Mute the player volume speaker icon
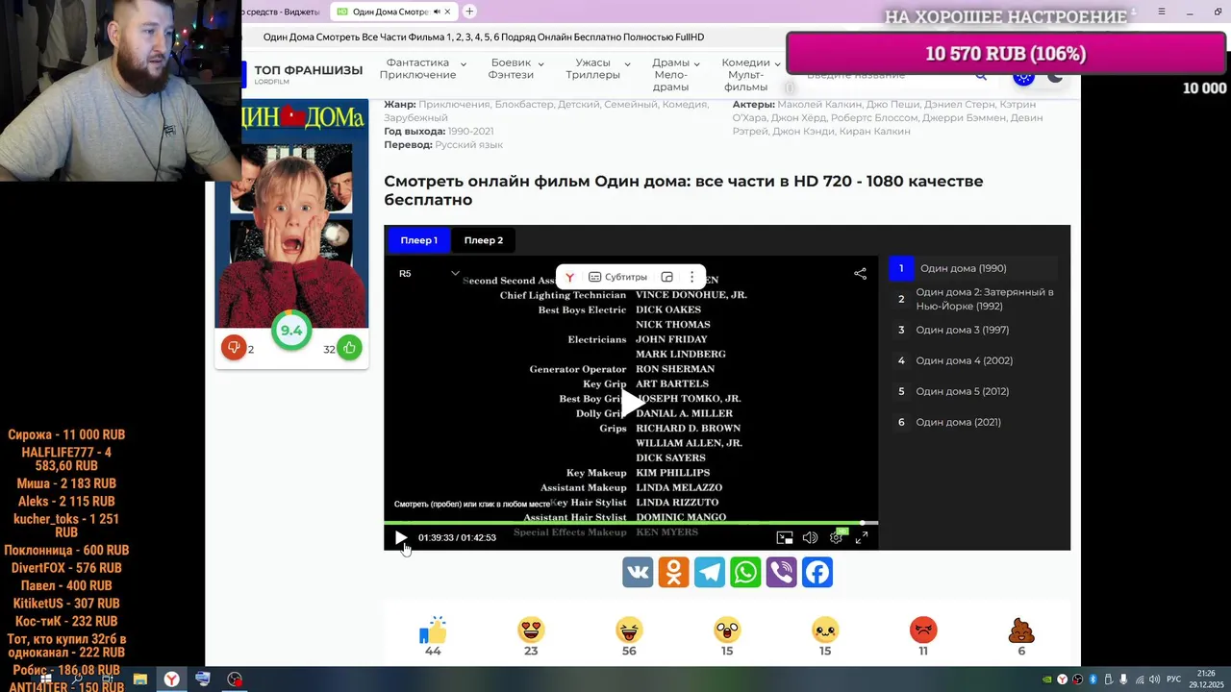Viewport: 1231px width, 692px height. point(810,538)
